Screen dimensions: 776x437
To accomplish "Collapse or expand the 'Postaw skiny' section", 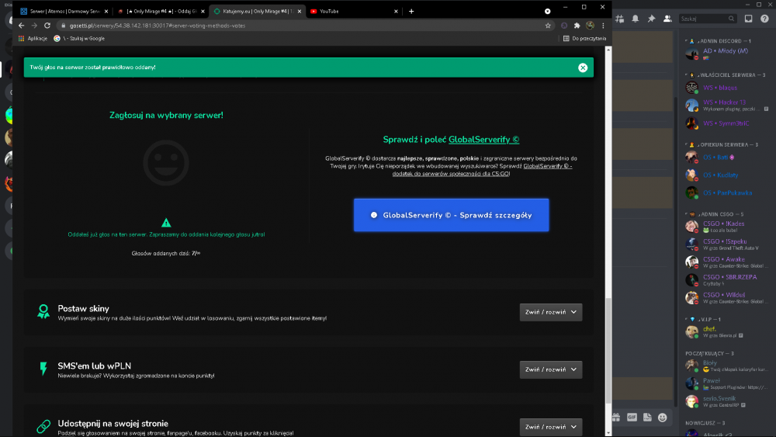I will tap(551, 312).
